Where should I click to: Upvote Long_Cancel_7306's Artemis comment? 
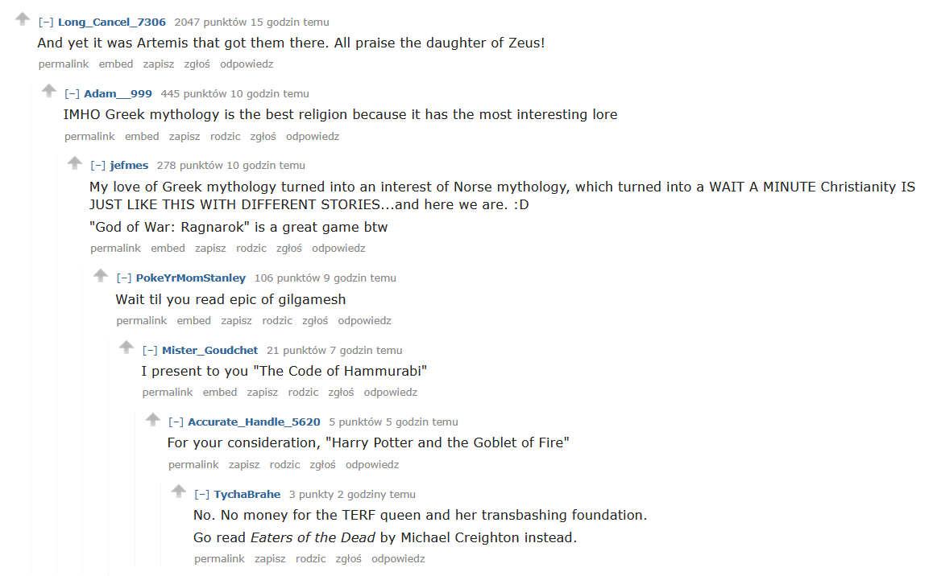[x=23, y=19]
